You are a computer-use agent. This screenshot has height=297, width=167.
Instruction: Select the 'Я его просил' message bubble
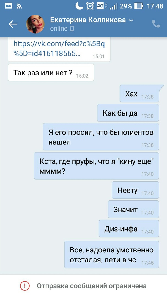pos(101,137)
